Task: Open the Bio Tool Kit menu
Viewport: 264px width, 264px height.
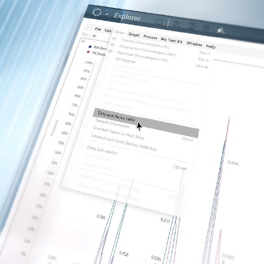Action: [171, 41]
